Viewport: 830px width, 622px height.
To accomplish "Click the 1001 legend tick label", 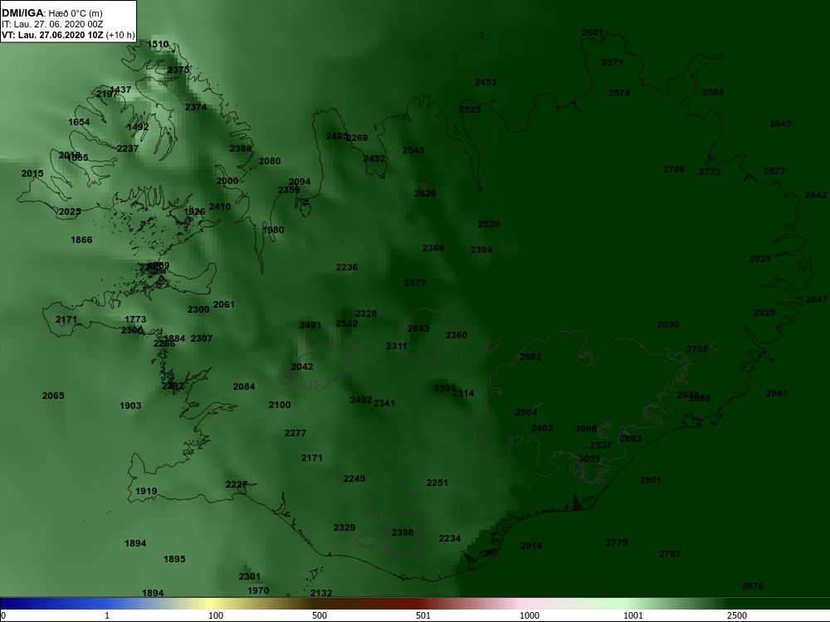I will click(633, 615).
